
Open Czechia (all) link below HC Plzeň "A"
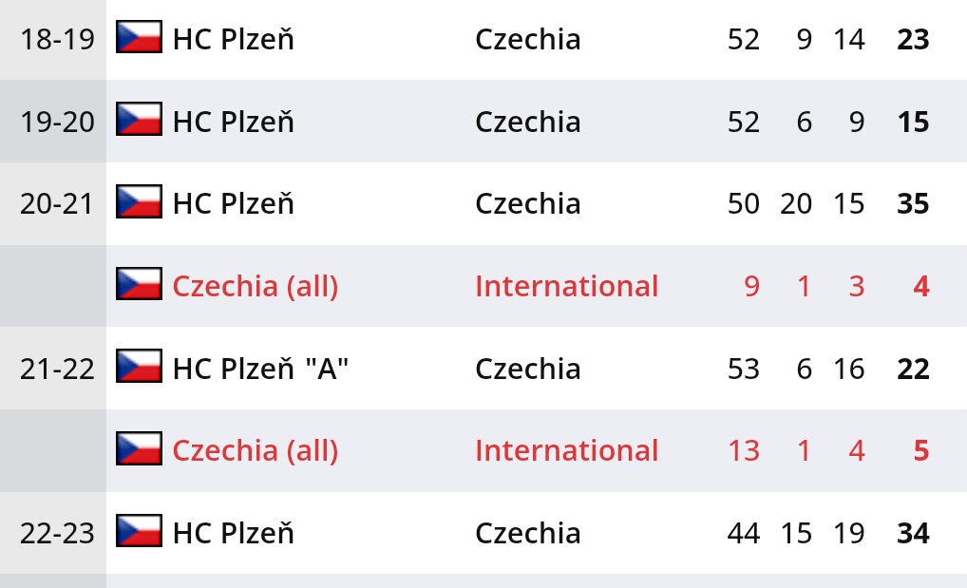pos(255,450)
